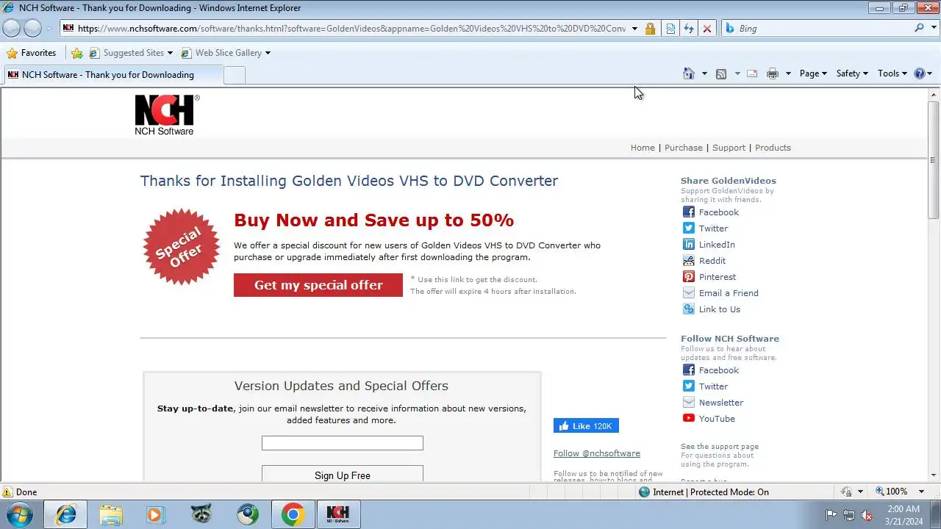Click the NCH Software logo
Image resolution: width=941 pixels, height=529 pixels.
167,115
